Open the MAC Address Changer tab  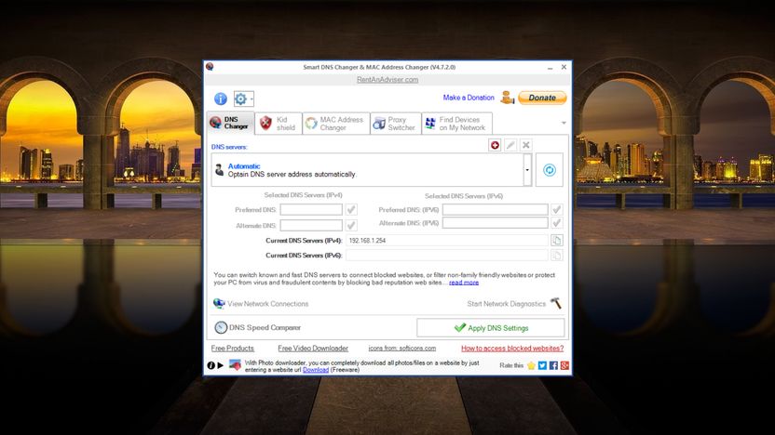tap(336, 124)
